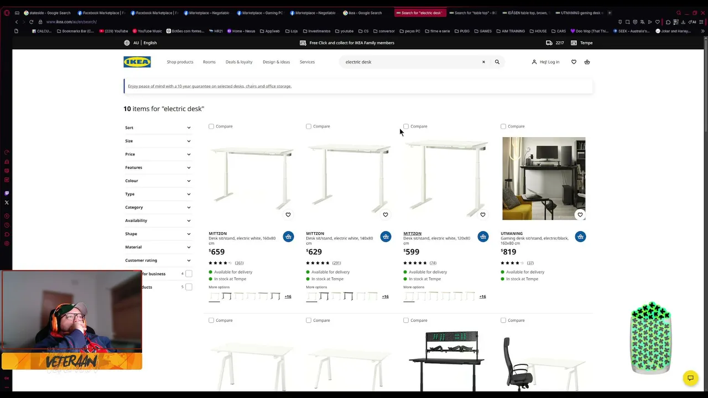
Task: Expand the Availability filter
Action: 158,221
